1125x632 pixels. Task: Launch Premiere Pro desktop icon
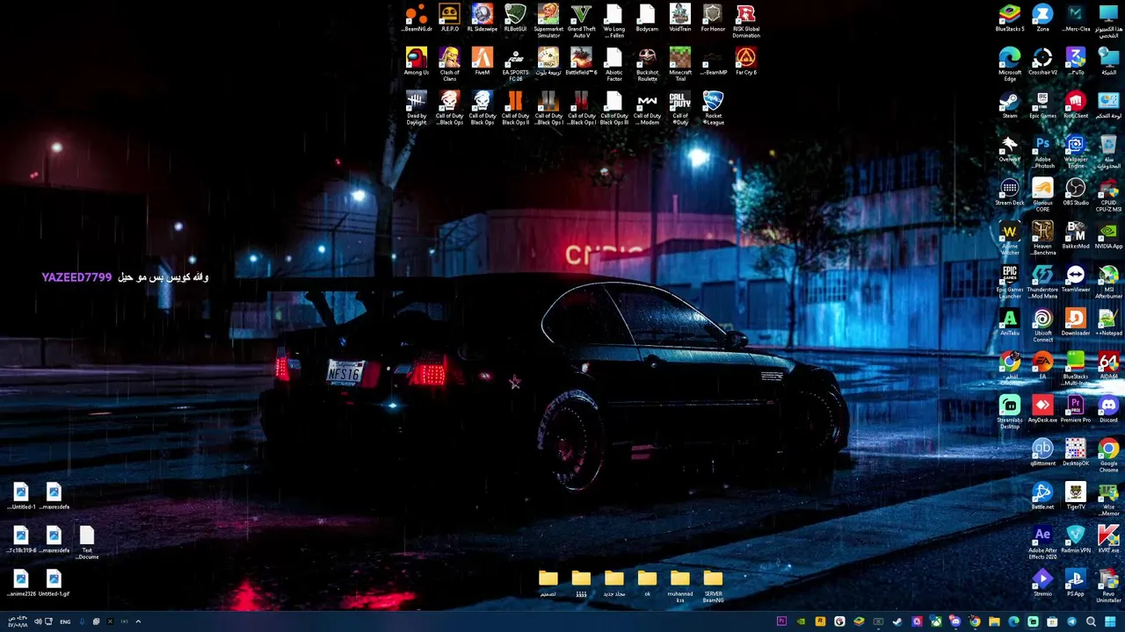[x=1076, y=410]
